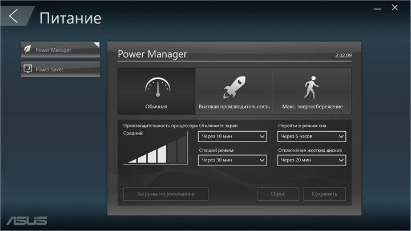The height and width of the screenshot is (231, 411).
Task: Go back using the arrow icon
Action: click(14, 16)
